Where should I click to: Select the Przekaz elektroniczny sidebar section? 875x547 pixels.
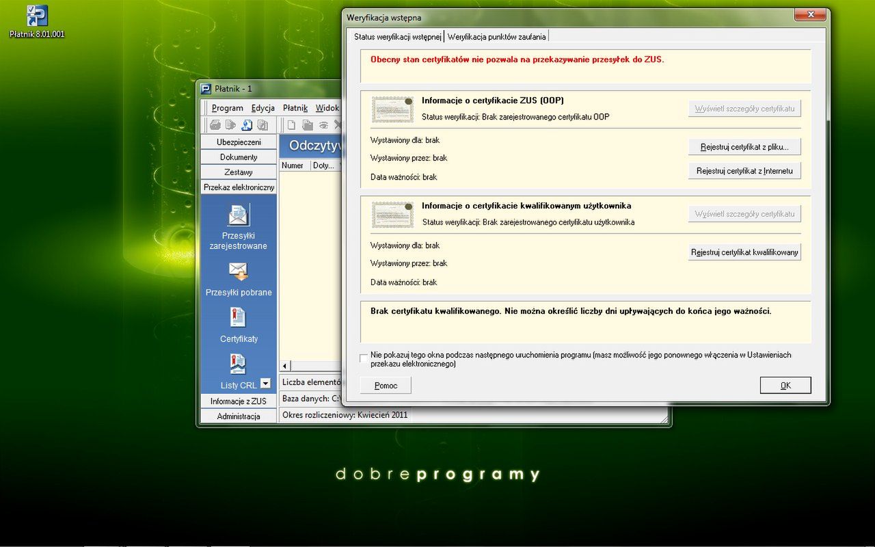(x=239, y=187)
